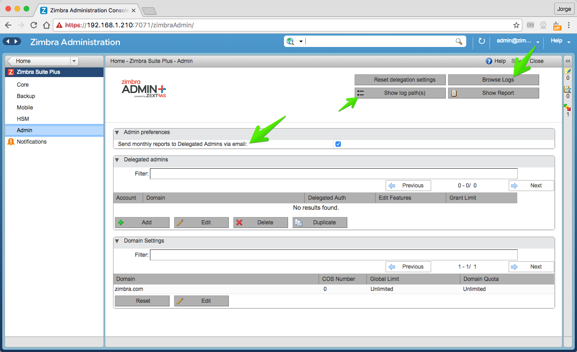The width and height of the screenshot is (577, 352).
Task: Refresh the Zimbra admin view
Action: (482, 41)
